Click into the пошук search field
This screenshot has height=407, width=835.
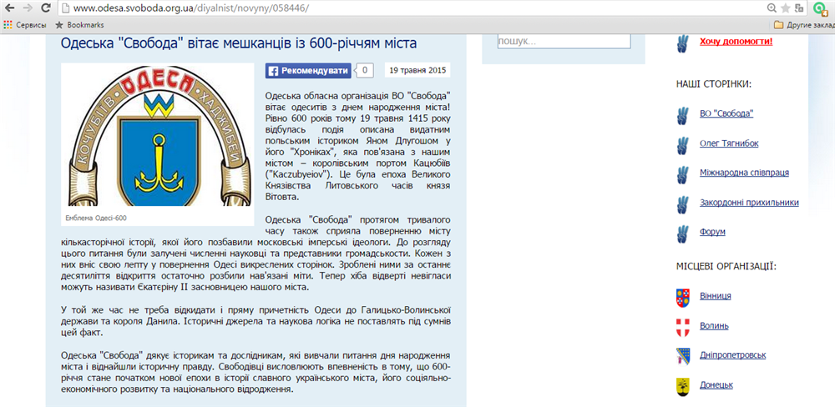pyautogui.click(x=564, y=42)
